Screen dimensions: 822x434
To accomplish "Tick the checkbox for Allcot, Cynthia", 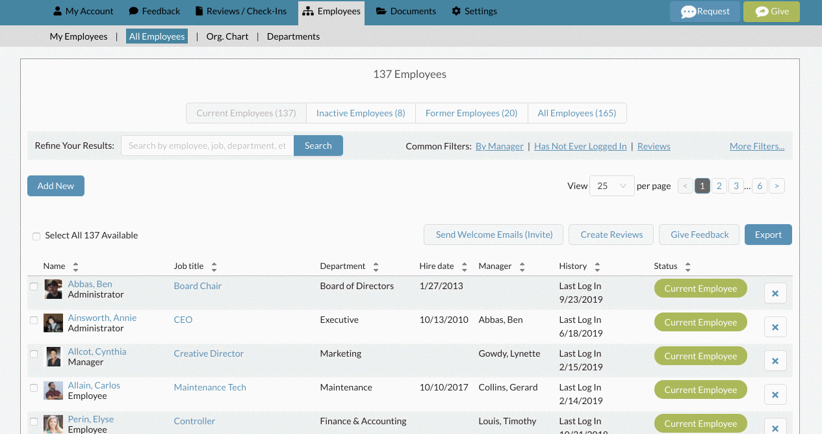I will pos(34,354).
